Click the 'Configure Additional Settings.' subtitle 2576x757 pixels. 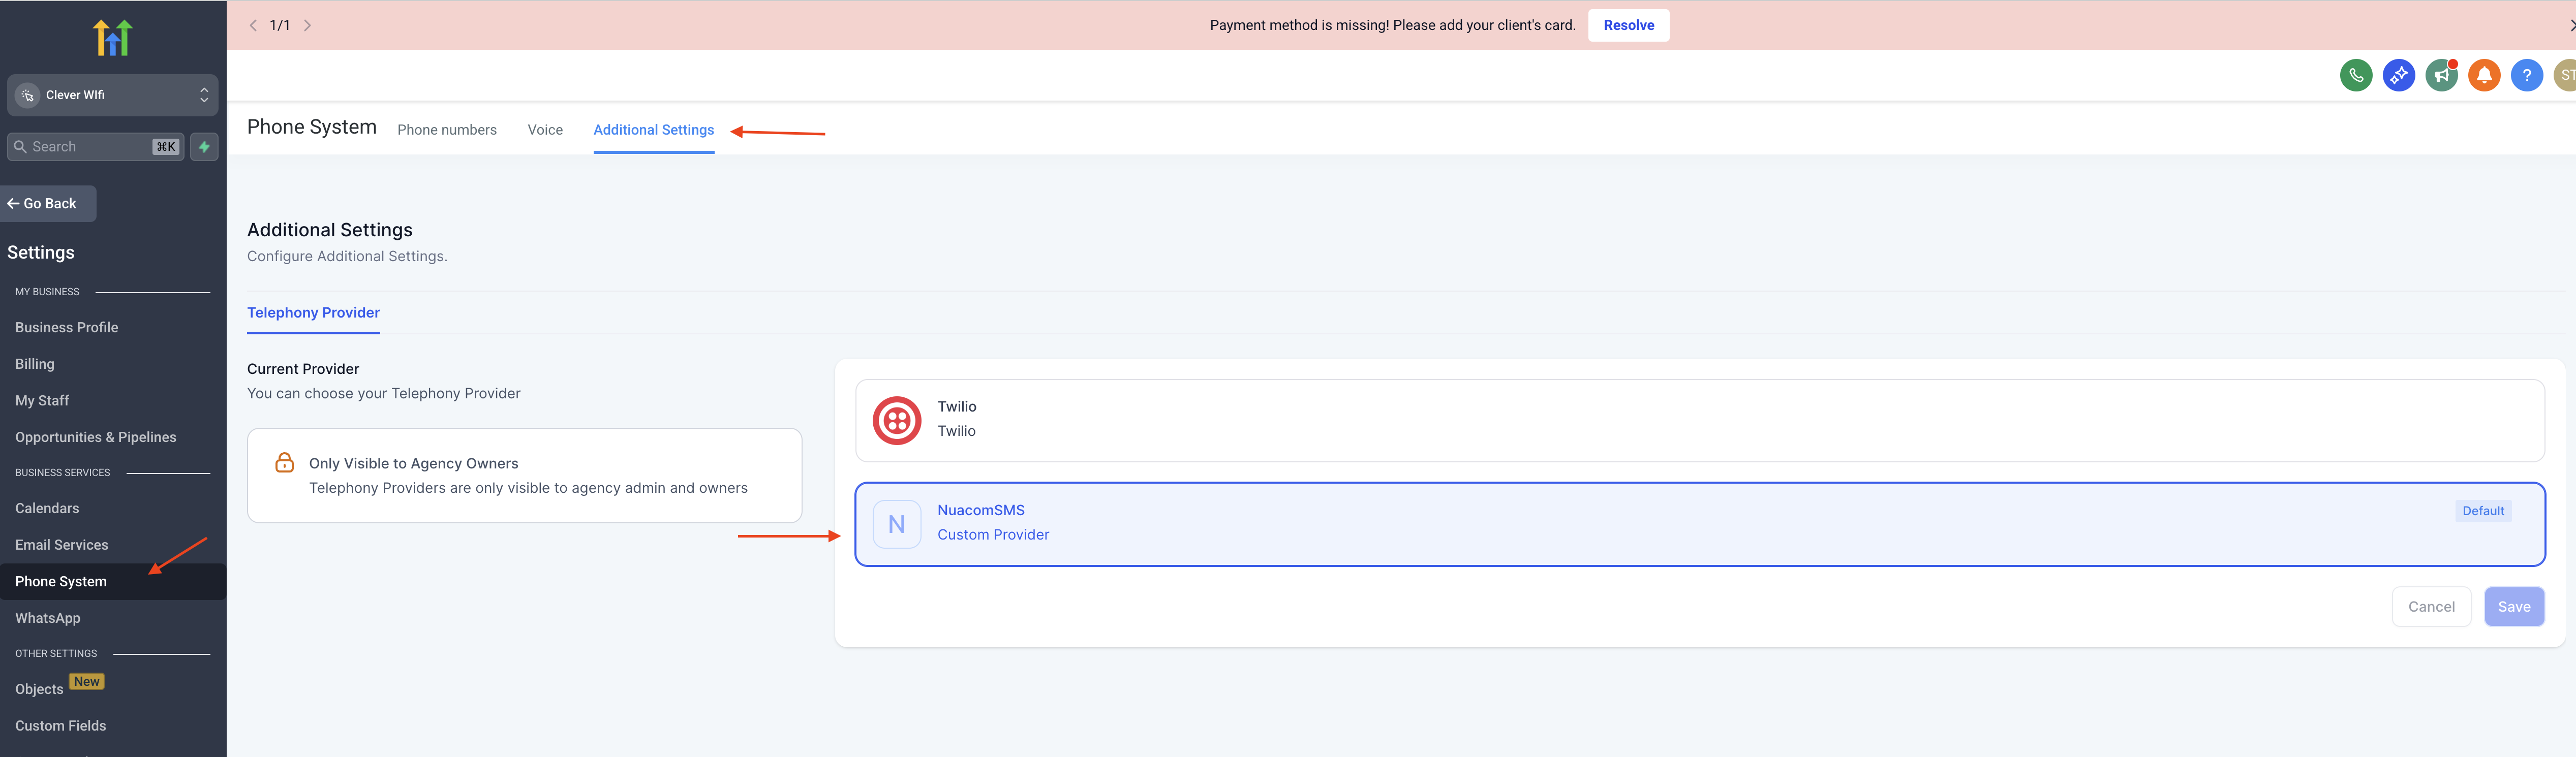click(347, 256)
